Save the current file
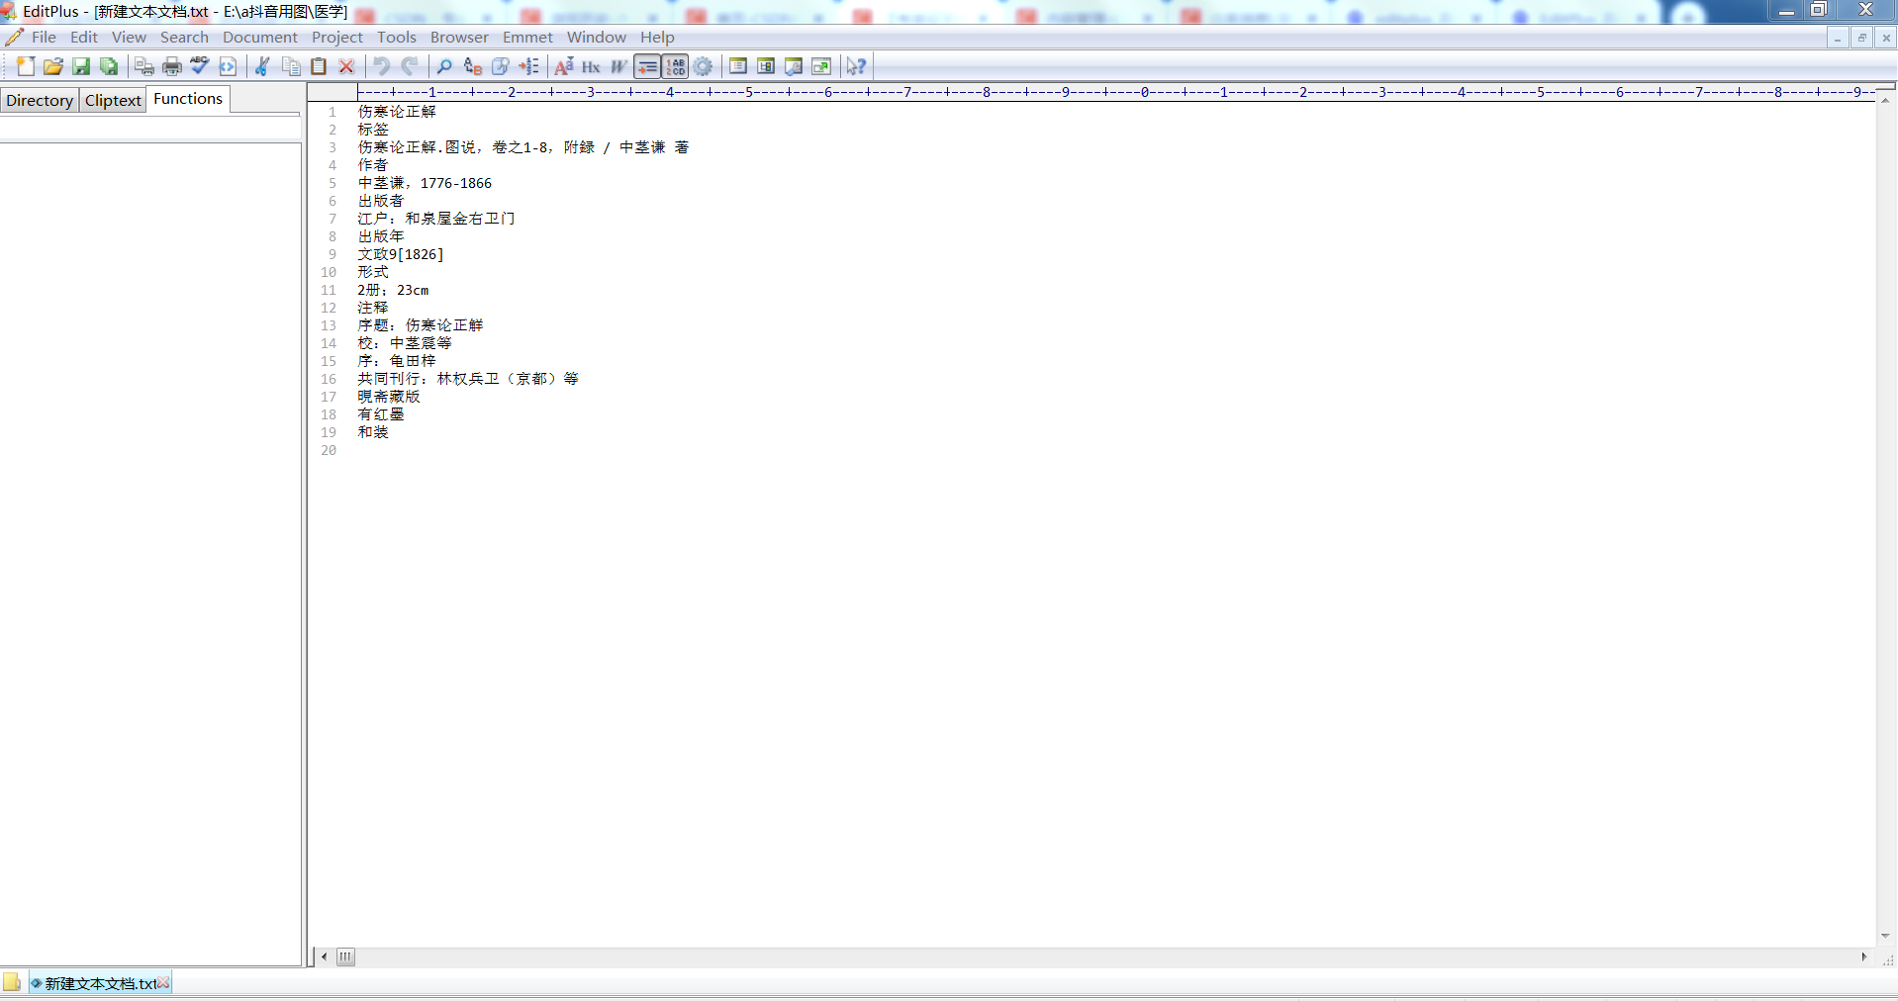The height and width of the screenshot is (1001, 1898). tap(81, 66)
